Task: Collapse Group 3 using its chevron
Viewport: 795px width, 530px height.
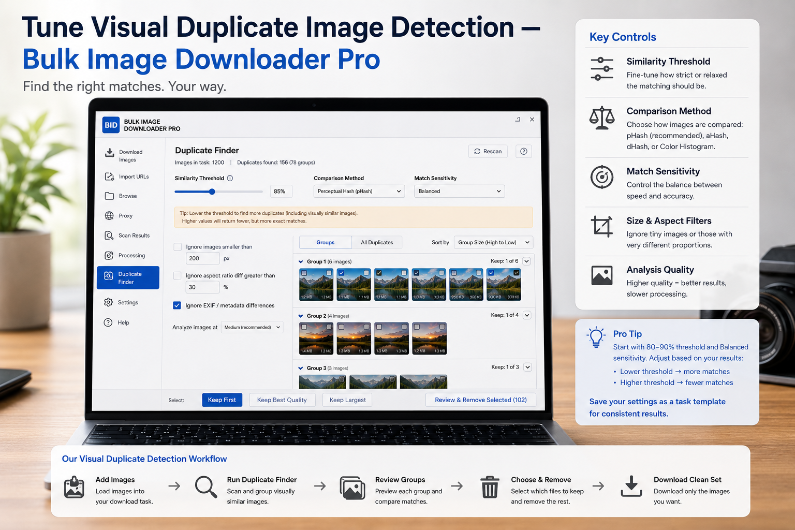Action: (301, 369)
